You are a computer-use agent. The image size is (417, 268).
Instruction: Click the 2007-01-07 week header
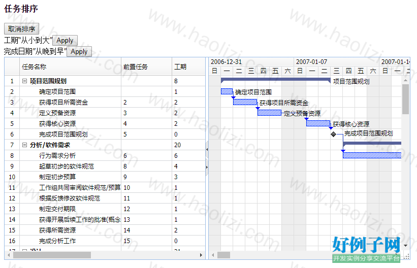click(x=336, y=62)
